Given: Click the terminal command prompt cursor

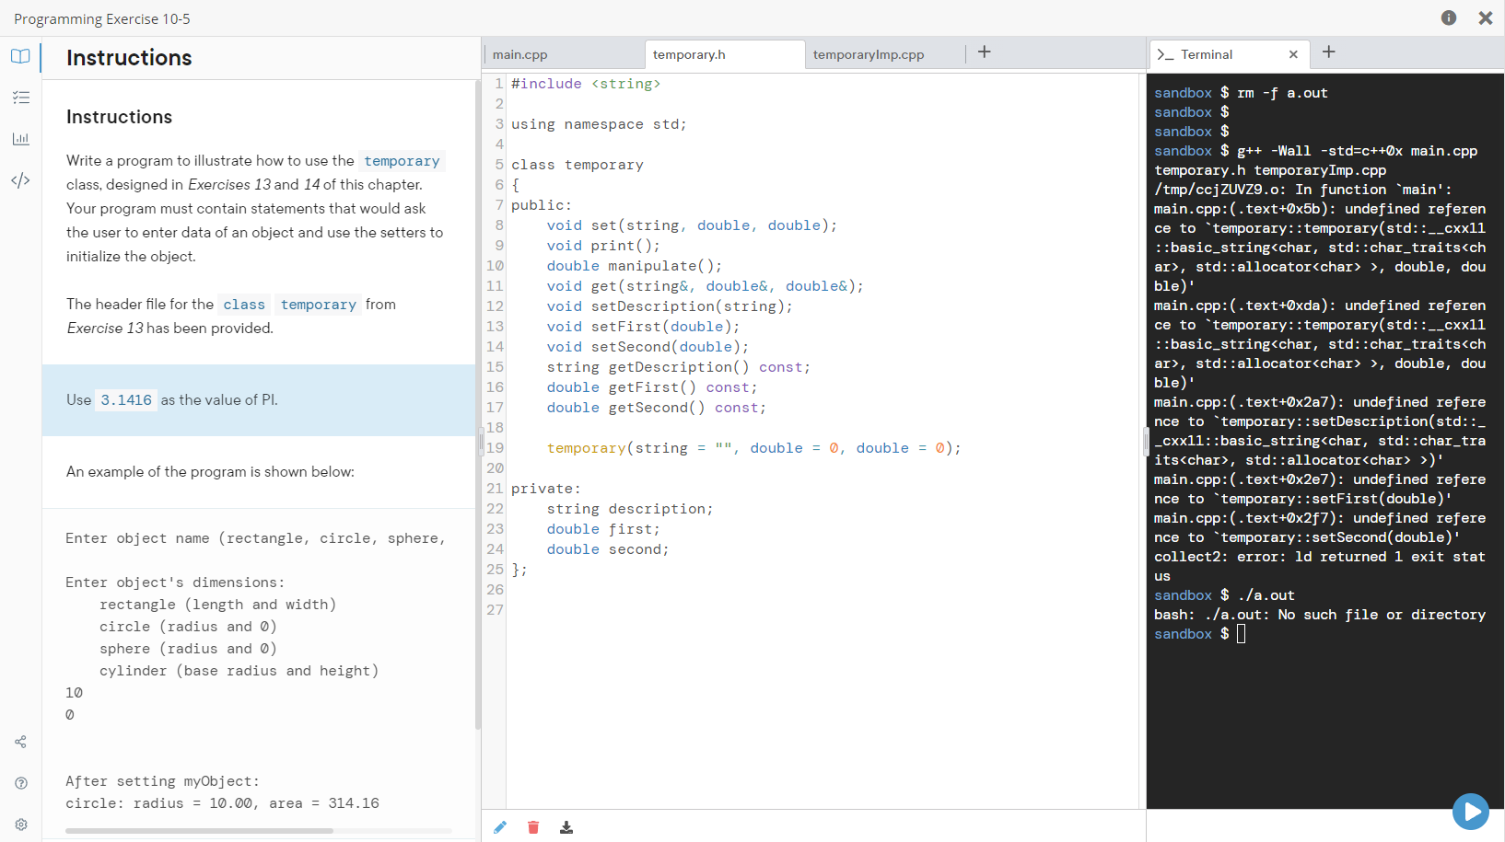Looking at the screenshot, I should [1241, 634].
